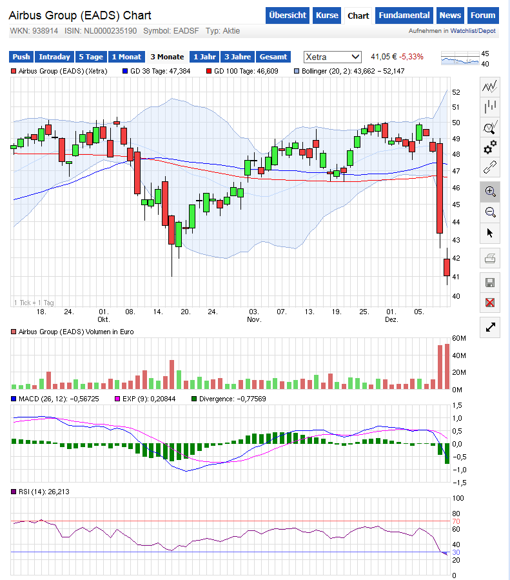Image resolution: width=510 pixels, height=580 pixels.
Task: Click magenta EXP (9) legend swatch
Action: click(x=117, y=399)
